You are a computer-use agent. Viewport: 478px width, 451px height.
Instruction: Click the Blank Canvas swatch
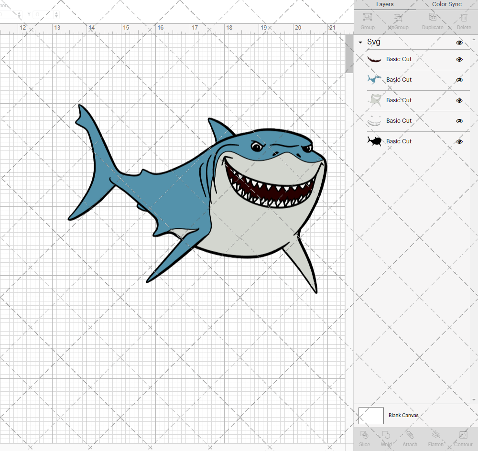click(371, 415)
